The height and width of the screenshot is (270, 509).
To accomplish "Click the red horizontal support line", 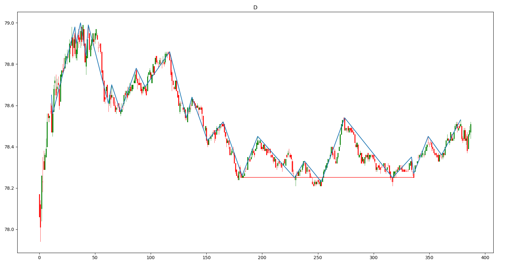I will coord(328,177).
